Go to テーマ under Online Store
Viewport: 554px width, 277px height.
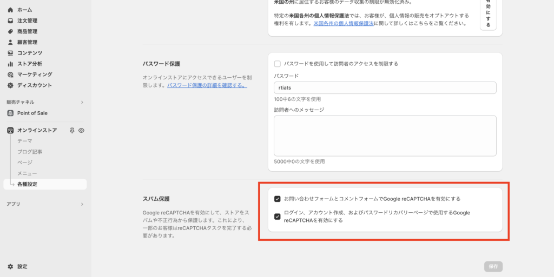tap(25, 141)
